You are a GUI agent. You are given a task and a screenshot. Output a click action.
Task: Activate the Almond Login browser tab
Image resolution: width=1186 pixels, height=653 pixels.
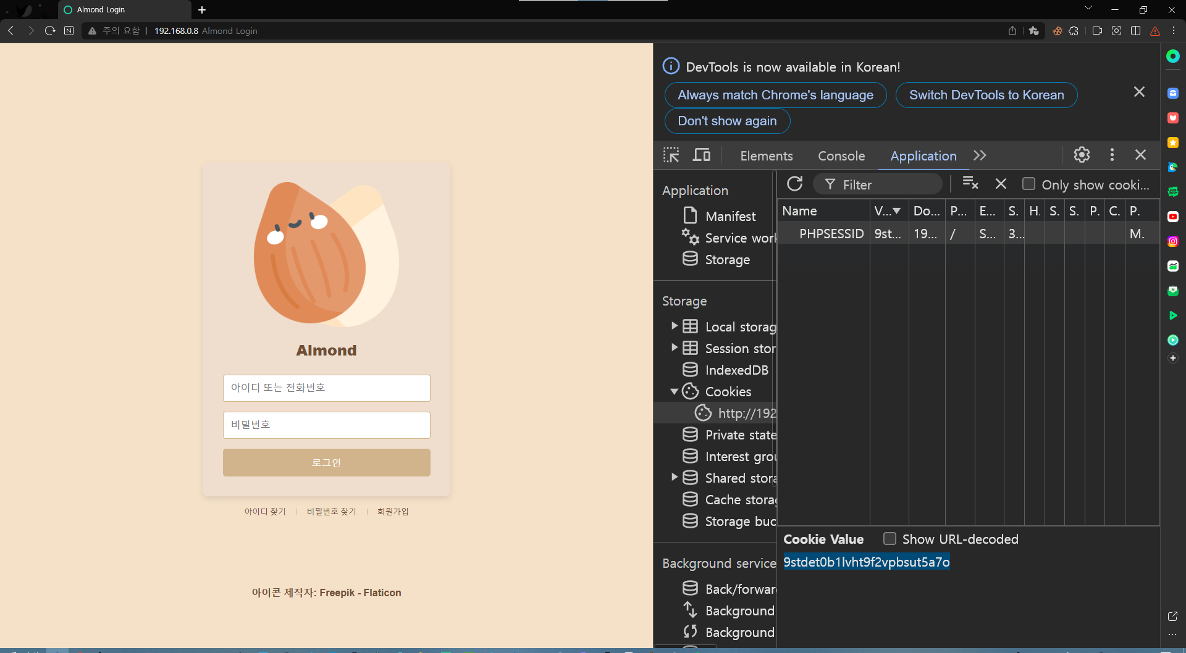coord(124,10)
